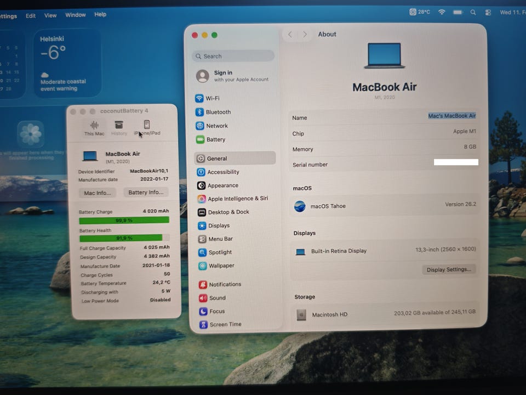The width and height of the screenshot is (526, 395).
Task: Click the Macintosh HD storage row
Action: tap(386, 313)
